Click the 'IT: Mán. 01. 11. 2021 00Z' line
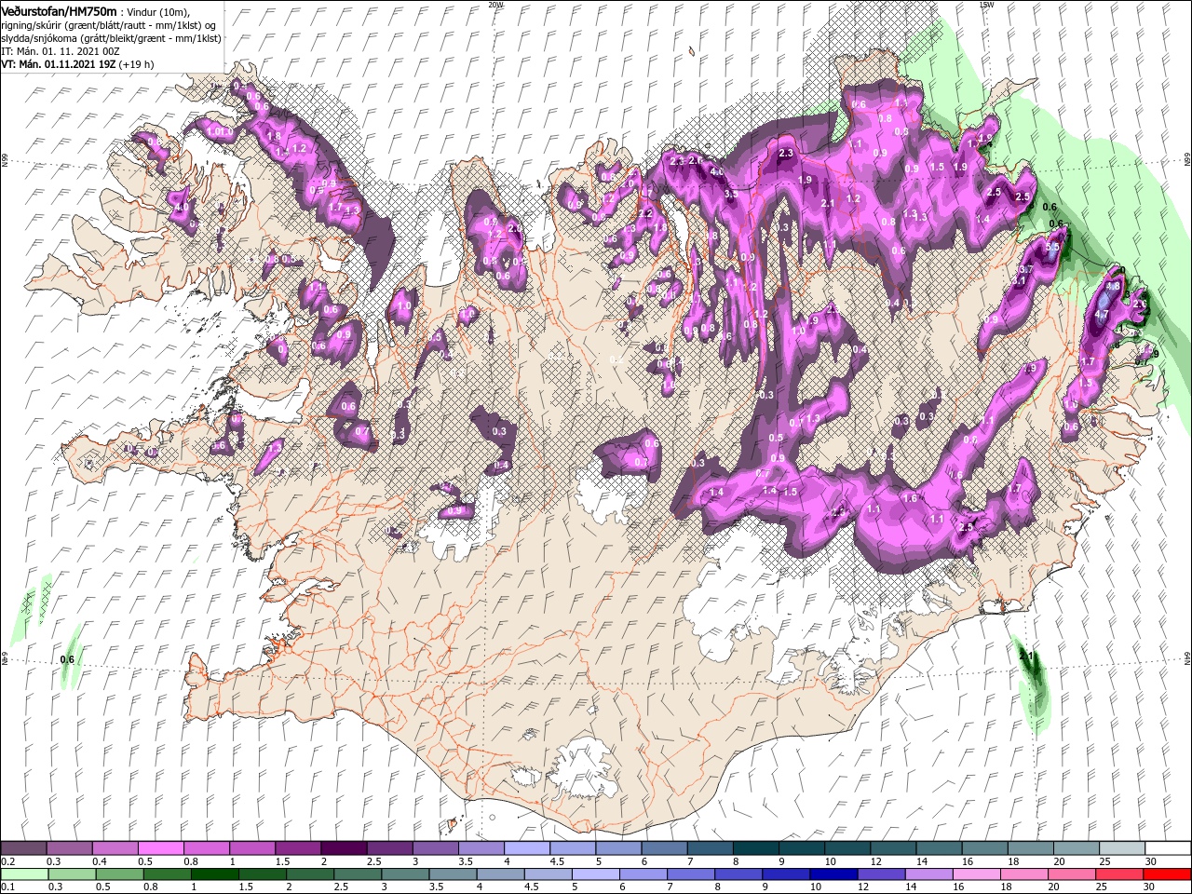 [61, 51]
